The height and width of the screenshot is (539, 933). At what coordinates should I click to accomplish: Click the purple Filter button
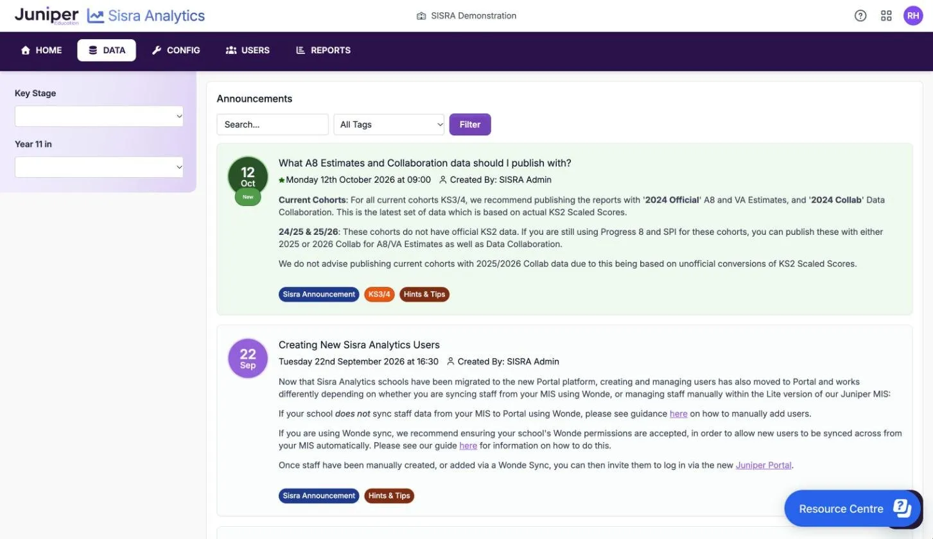click(470, 124)
